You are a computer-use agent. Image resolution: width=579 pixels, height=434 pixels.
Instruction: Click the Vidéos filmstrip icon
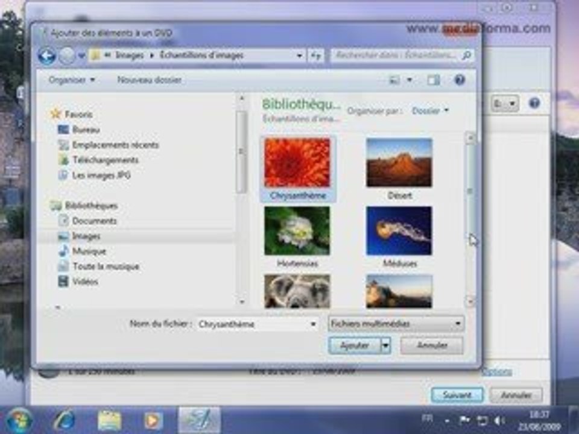(x=63, y=281)
